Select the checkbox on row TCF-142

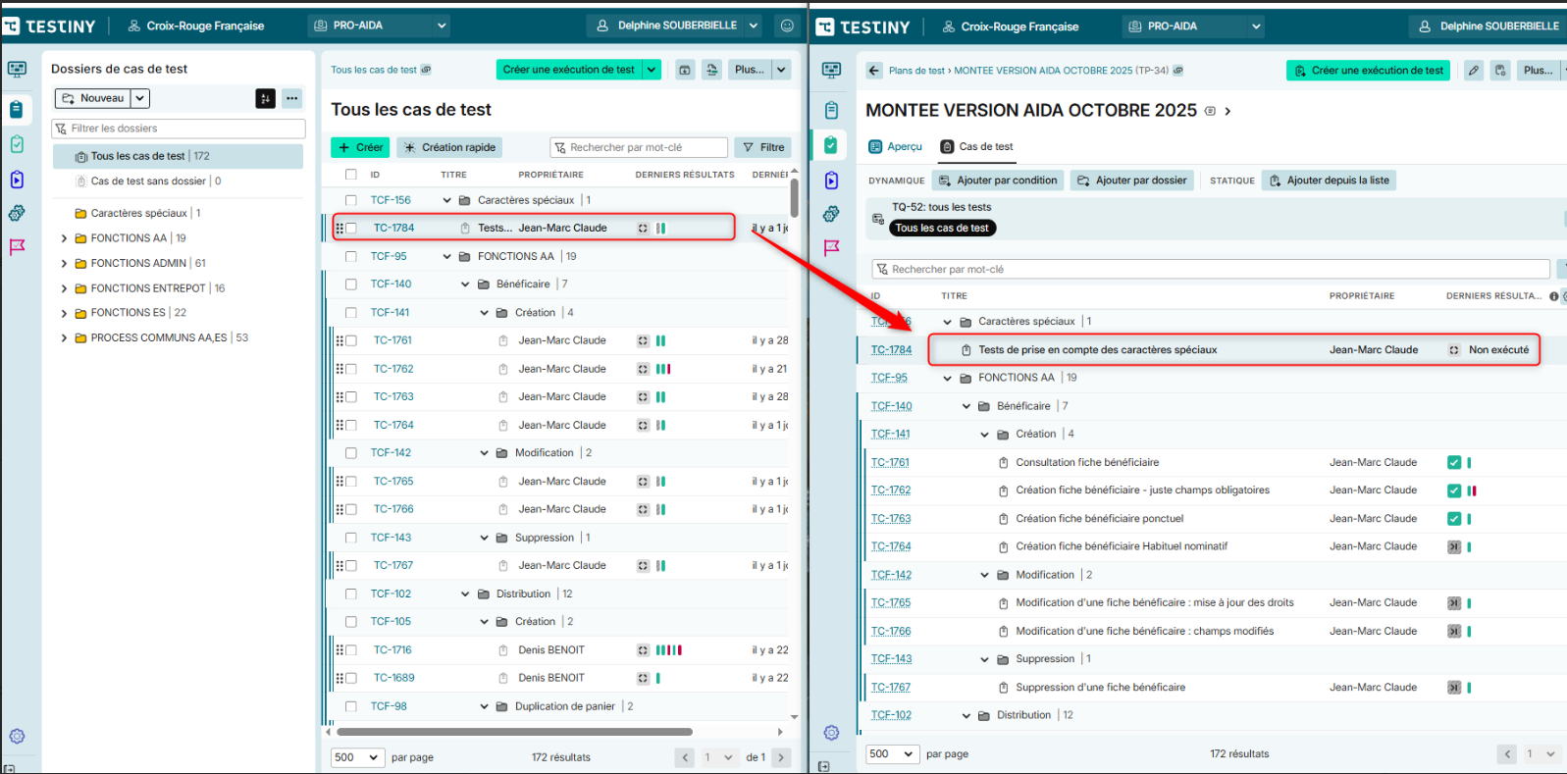pos(350,453)
